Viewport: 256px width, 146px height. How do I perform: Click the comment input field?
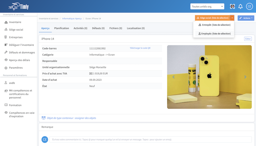click(x=150, y=139)
